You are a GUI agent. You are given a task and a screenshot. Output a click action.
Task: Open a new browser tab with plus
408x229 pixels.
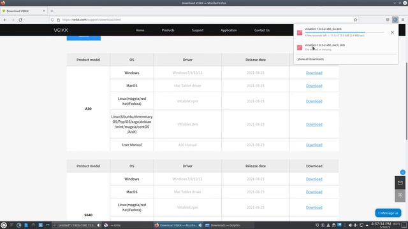pos(52,11)
